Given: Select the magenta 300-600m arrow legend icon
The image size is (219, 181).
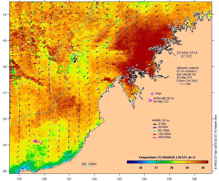Looking at the screenshot, I should (x=155, y=138).
